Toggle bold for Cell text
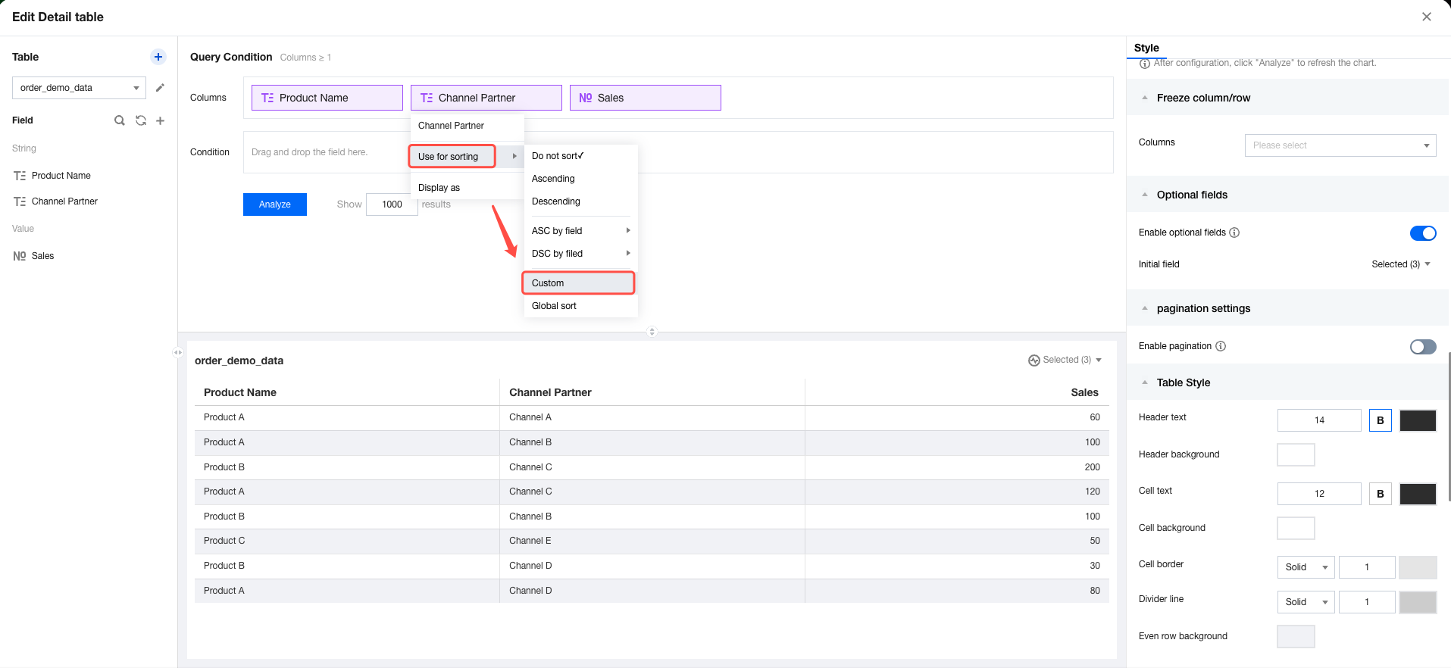Image resolution: width=1451 pixels, height=671 pixels. coord(1380,494)
